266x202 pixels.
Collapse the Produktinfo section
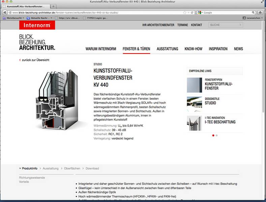[28, 168]
